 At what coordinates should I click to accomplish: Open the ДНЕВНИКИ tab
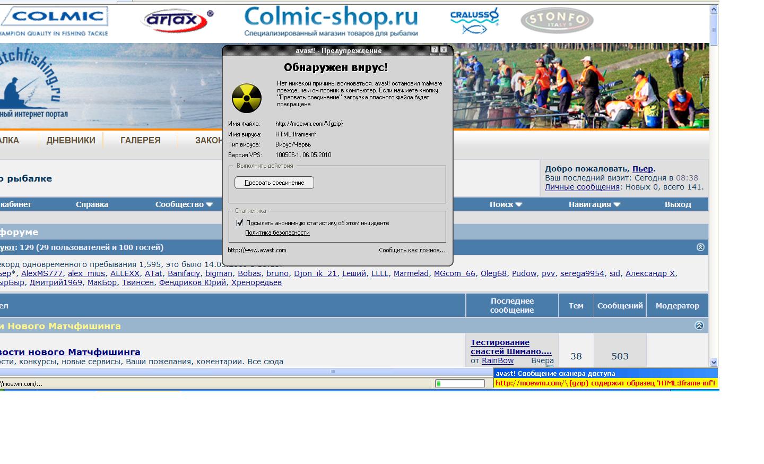click(71, 140)
